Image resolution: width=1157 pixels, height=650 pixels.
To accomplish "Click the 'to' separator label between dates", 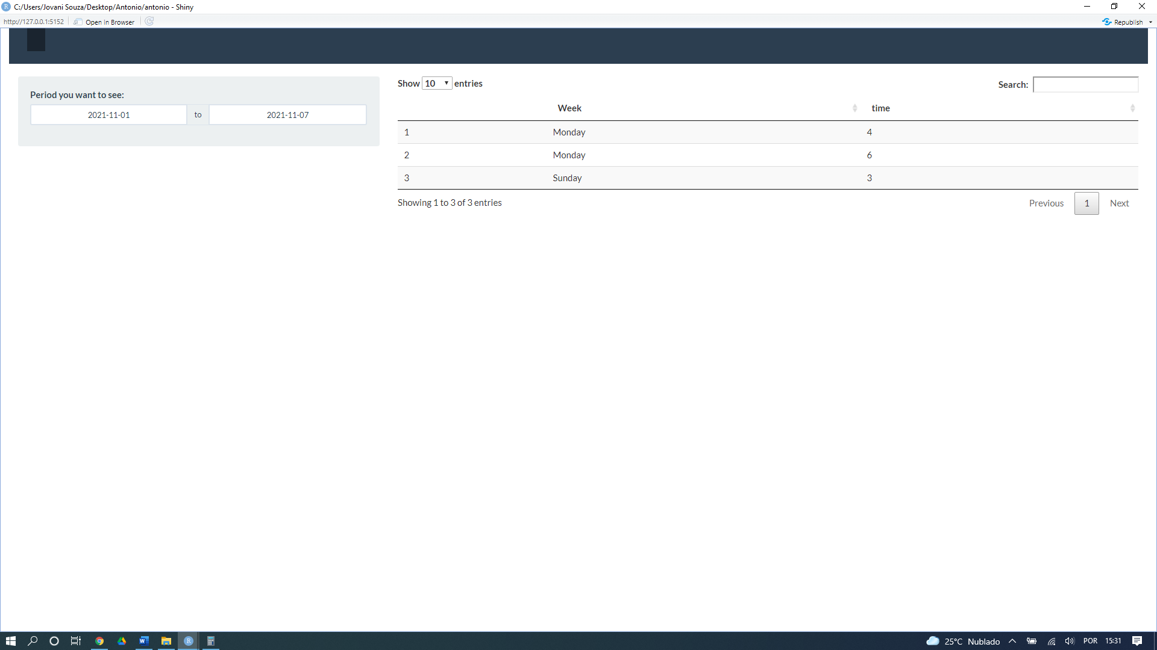I will (198, 115).
